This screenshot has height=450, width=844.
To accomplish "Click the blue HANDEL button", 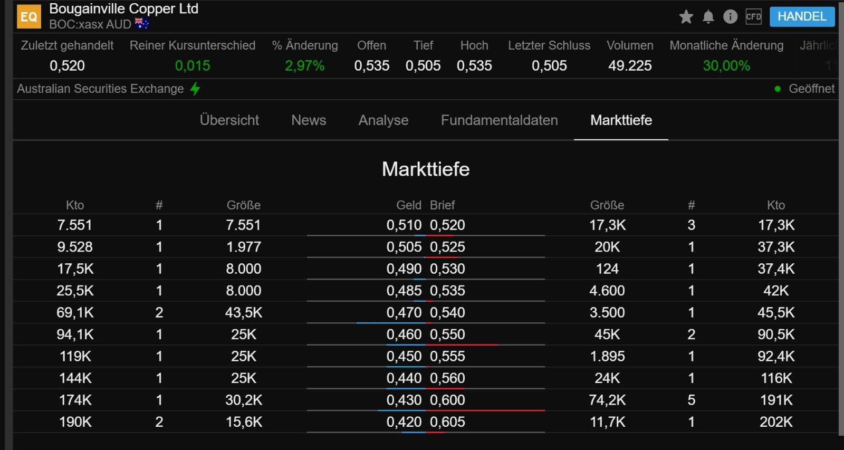I will click(802, 16).
